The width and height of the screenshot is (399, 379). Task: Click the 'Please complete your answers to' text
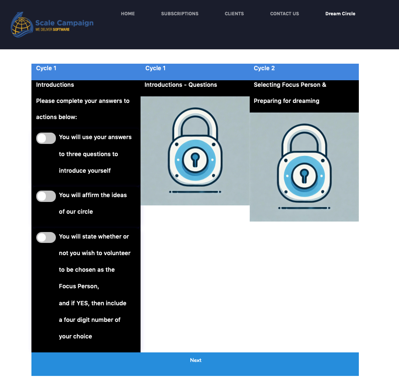(83, 101)
